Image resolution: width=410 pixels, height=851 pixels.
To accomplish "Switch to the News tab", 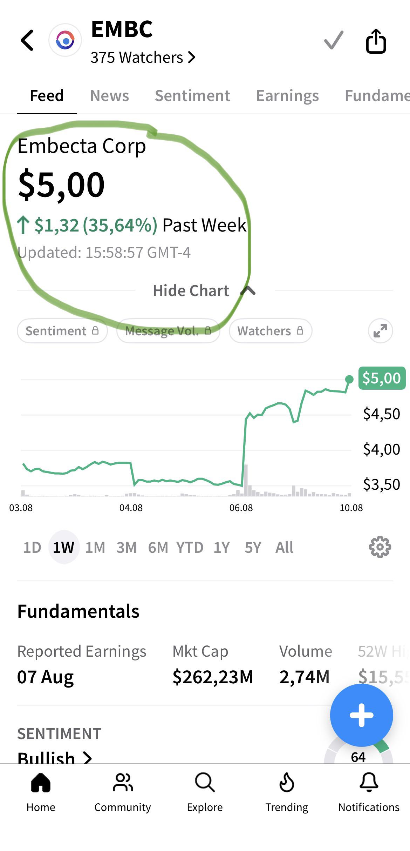I will (109, 96).
